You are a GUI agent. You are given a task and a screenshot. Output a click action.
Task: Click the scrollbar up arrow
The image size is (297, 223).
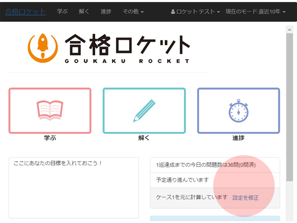click(x=290, y=30)
